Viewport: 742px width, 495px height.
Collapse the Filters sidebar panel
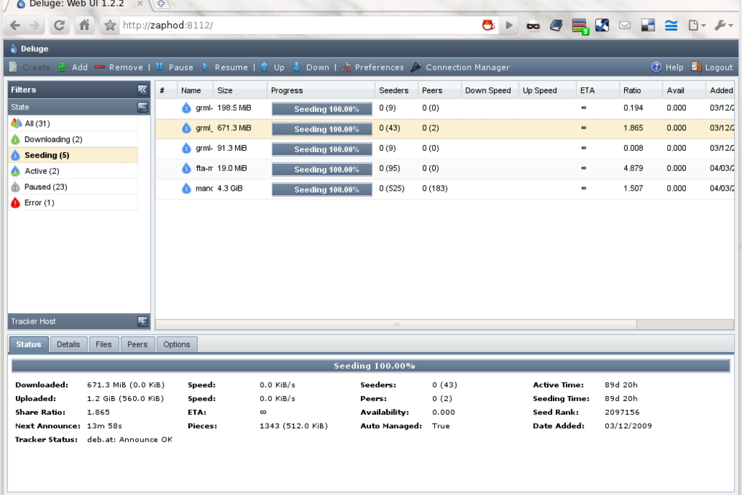click(143, 90)
